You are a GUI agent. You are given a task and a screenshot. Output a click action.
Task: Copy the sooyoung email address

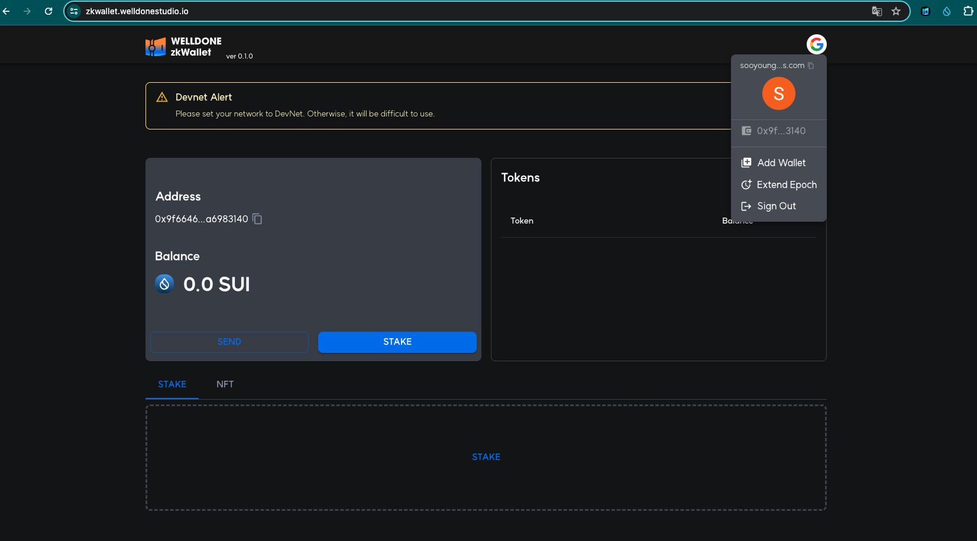[x=811, y=65]
